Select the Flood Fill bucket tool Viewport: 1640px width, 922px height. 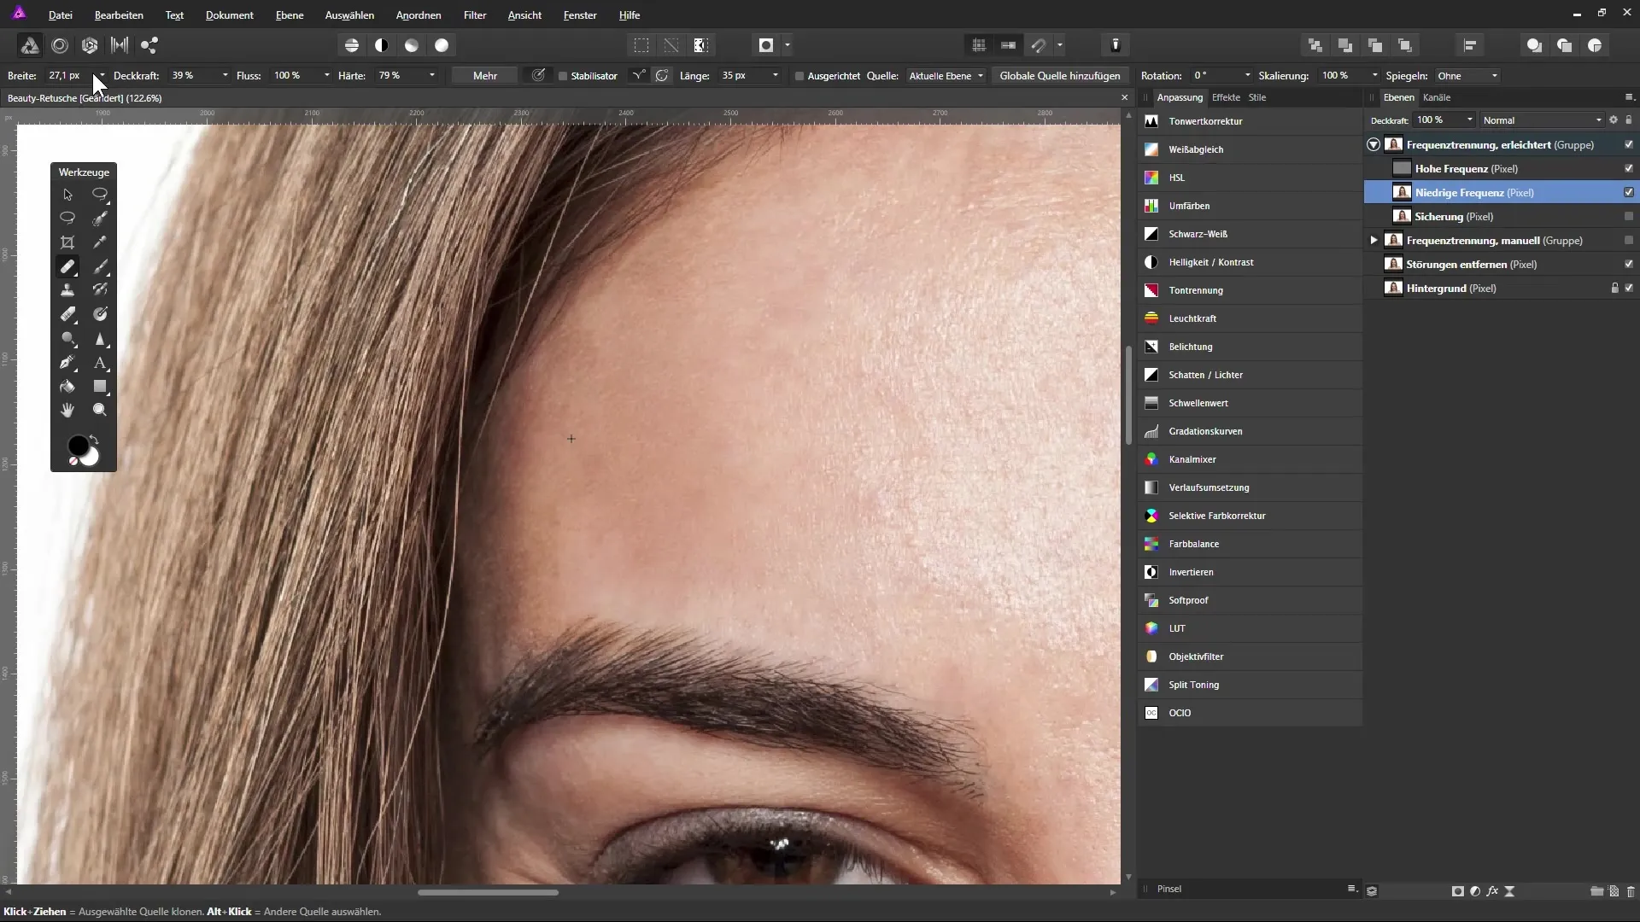[67, 387]
